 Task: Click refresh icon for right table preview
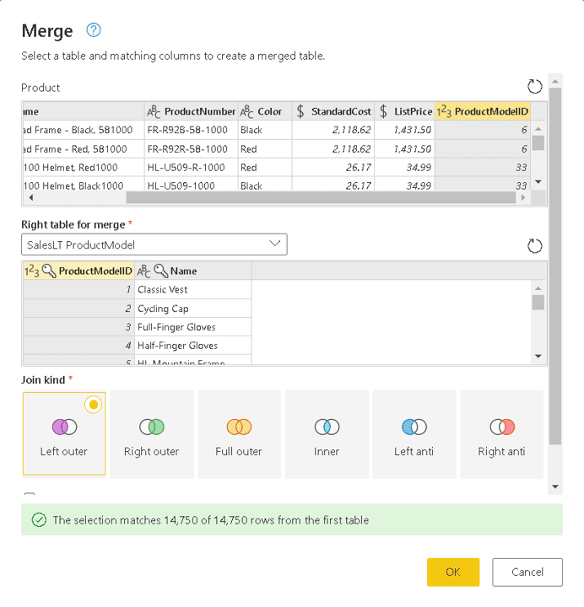[533, 245]
